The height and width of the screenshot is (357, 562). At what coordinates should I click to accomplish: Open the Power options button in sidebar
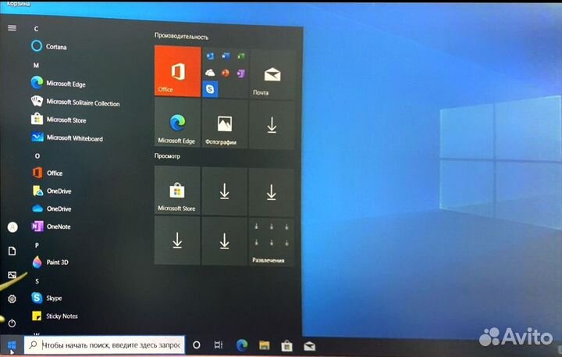(12, 322)
